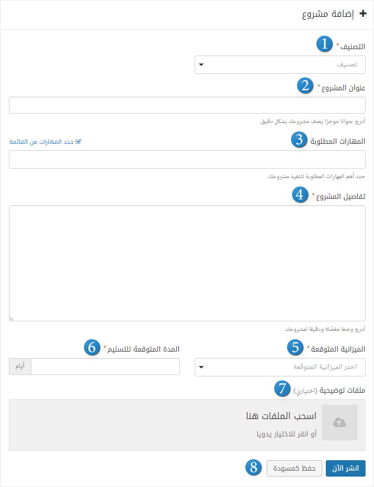
Task: Focus the عنوان المشروع title input field
Action: (x=187, y=105)
